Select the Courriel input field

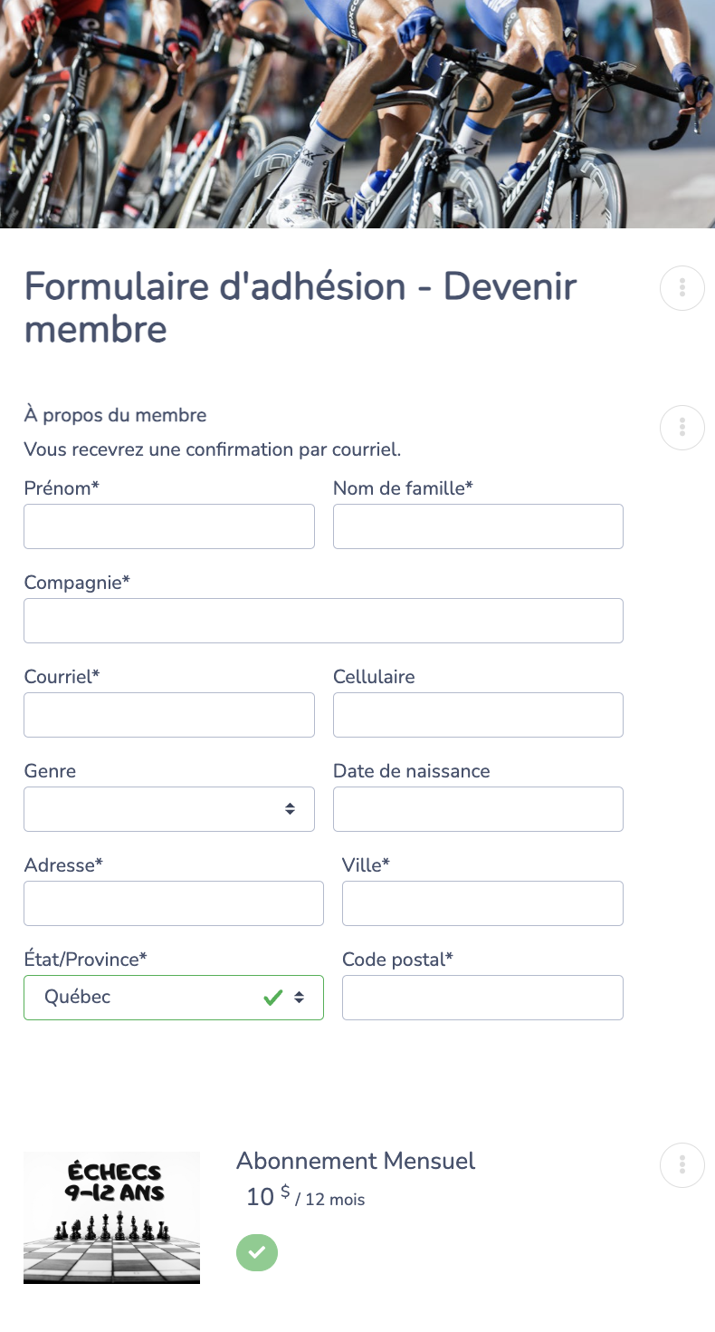(x=168, y=714)
